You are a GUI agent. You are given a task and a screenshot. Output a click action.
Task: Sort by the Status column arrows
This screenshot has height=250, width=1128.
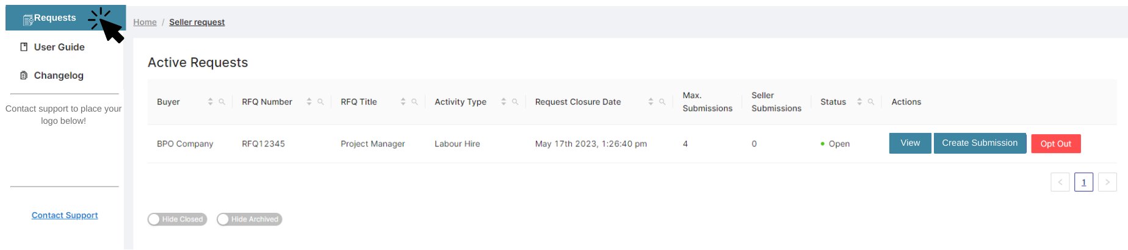[x=859, y=102]
